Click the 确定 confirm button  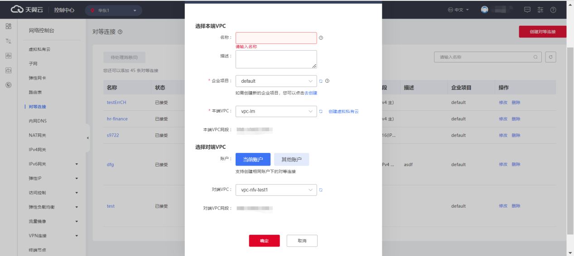264,241
